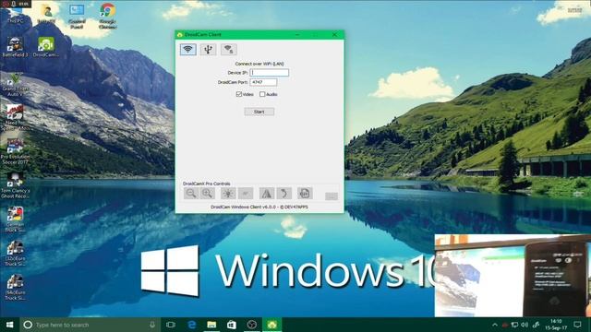This screenshot has width=591, height=332.
Task: Enable the Audio checkbox
Action: click(262, 94)
